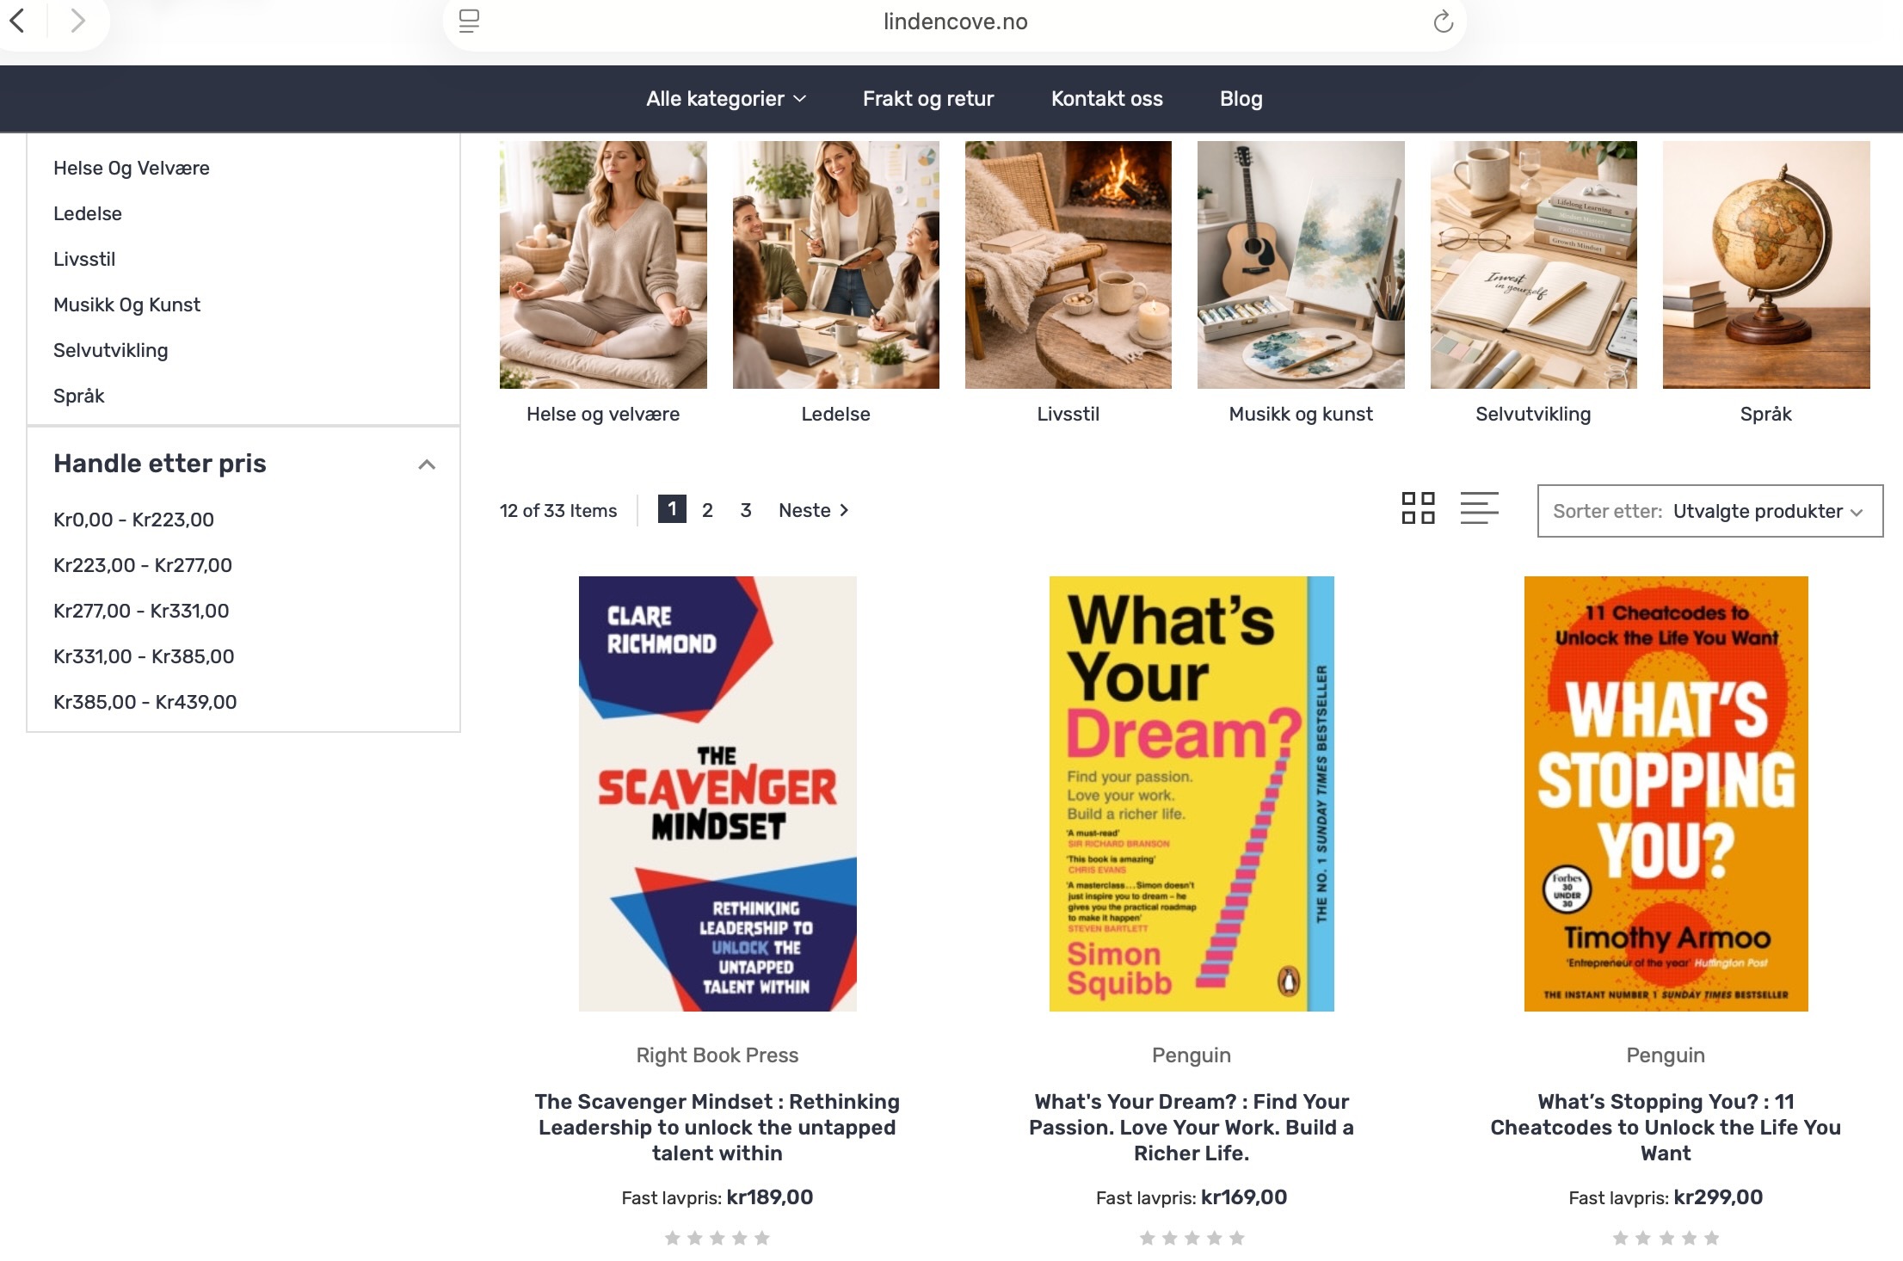1903x1261 pixels.
Task: Filter by price Kr223,00 - Kr277,00
Action: coord(143,565)
